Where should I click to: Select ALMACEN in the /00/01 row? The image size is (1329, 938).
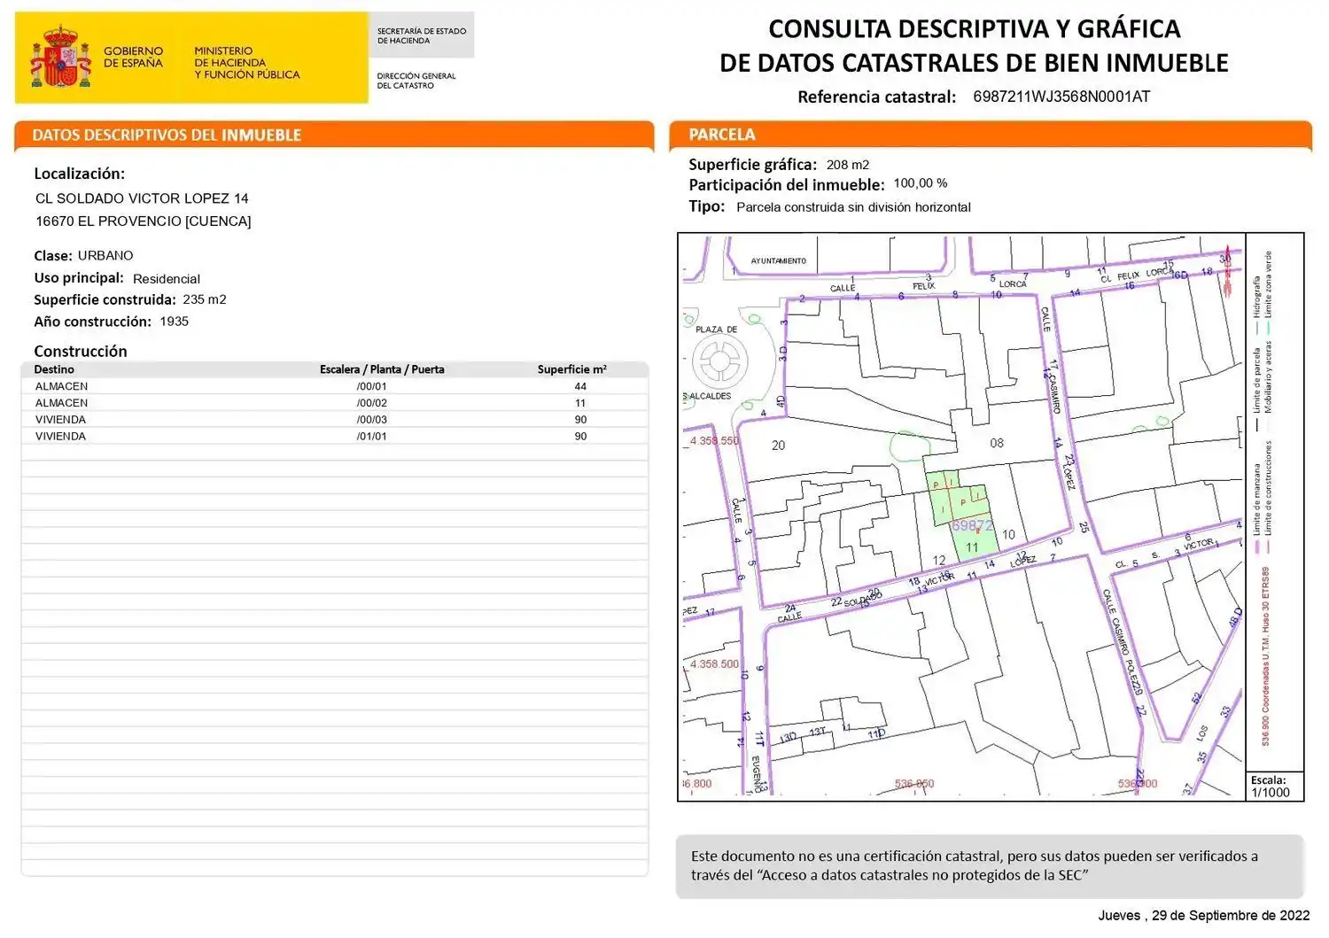(x=61, y=386)
